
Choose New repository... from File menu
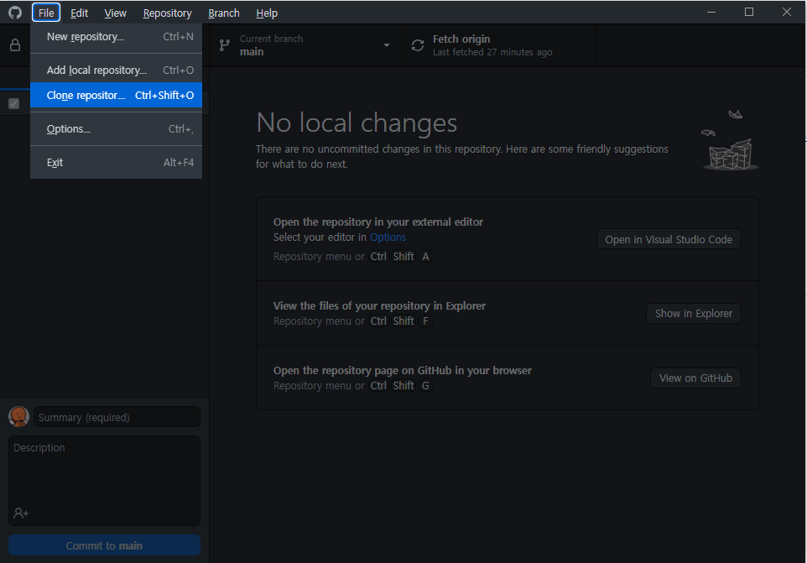click(x=117, y=37)
